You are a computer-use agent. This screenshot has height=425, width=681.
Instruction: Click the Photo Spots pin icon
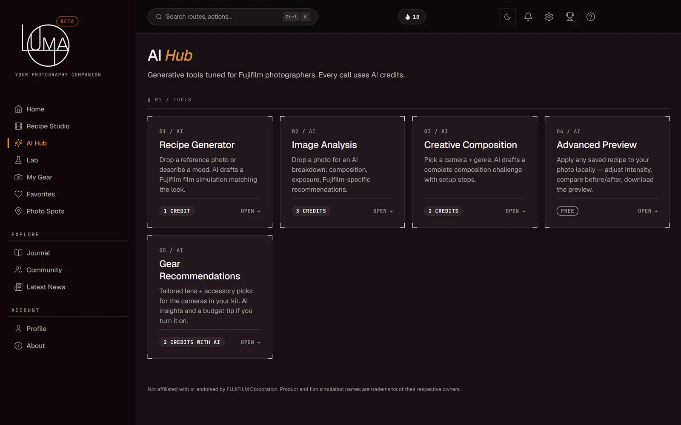18,211
